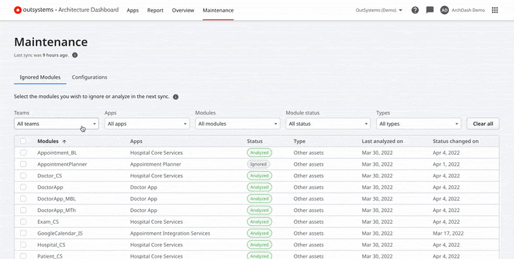This screenshot has height=259, width=514.
Task: Click the OutSystems logo icon
Action: [x=17, y=10]
